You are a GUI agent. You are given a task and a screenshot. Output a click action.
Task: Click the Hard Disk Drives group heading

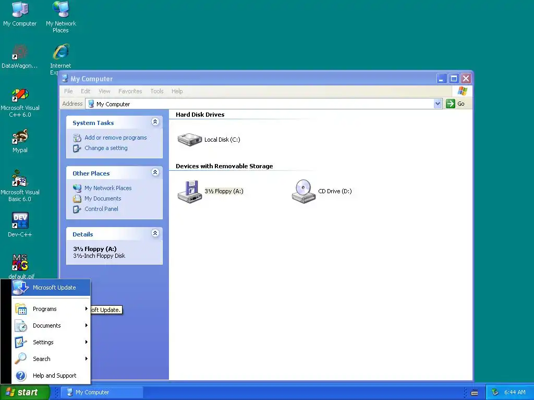200,115
